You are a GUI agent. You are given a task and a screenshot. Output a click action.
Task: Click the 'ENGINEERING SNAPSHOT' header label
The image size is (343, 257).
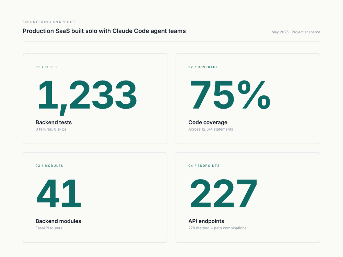pos(49,22)
